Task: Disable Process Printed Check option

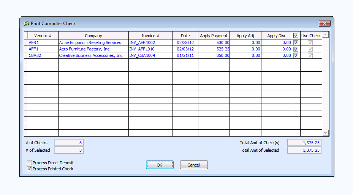Action: (30, 169)
